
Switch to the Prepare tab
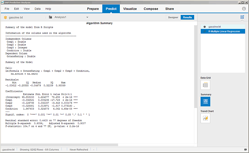point(93,9)
